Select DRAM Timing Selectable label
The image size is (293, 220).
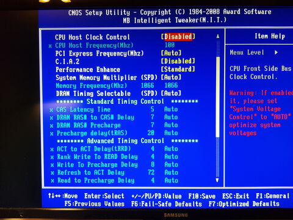[x=93, y=94]
